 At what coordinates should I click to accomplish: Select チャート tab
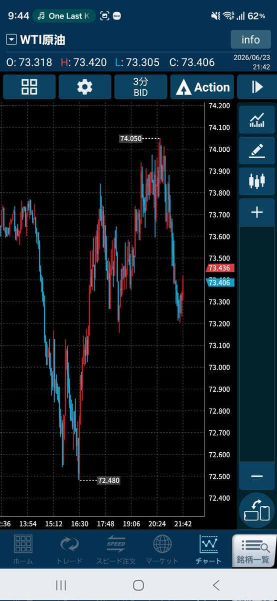pyautogui.click(x=208, y=550)
